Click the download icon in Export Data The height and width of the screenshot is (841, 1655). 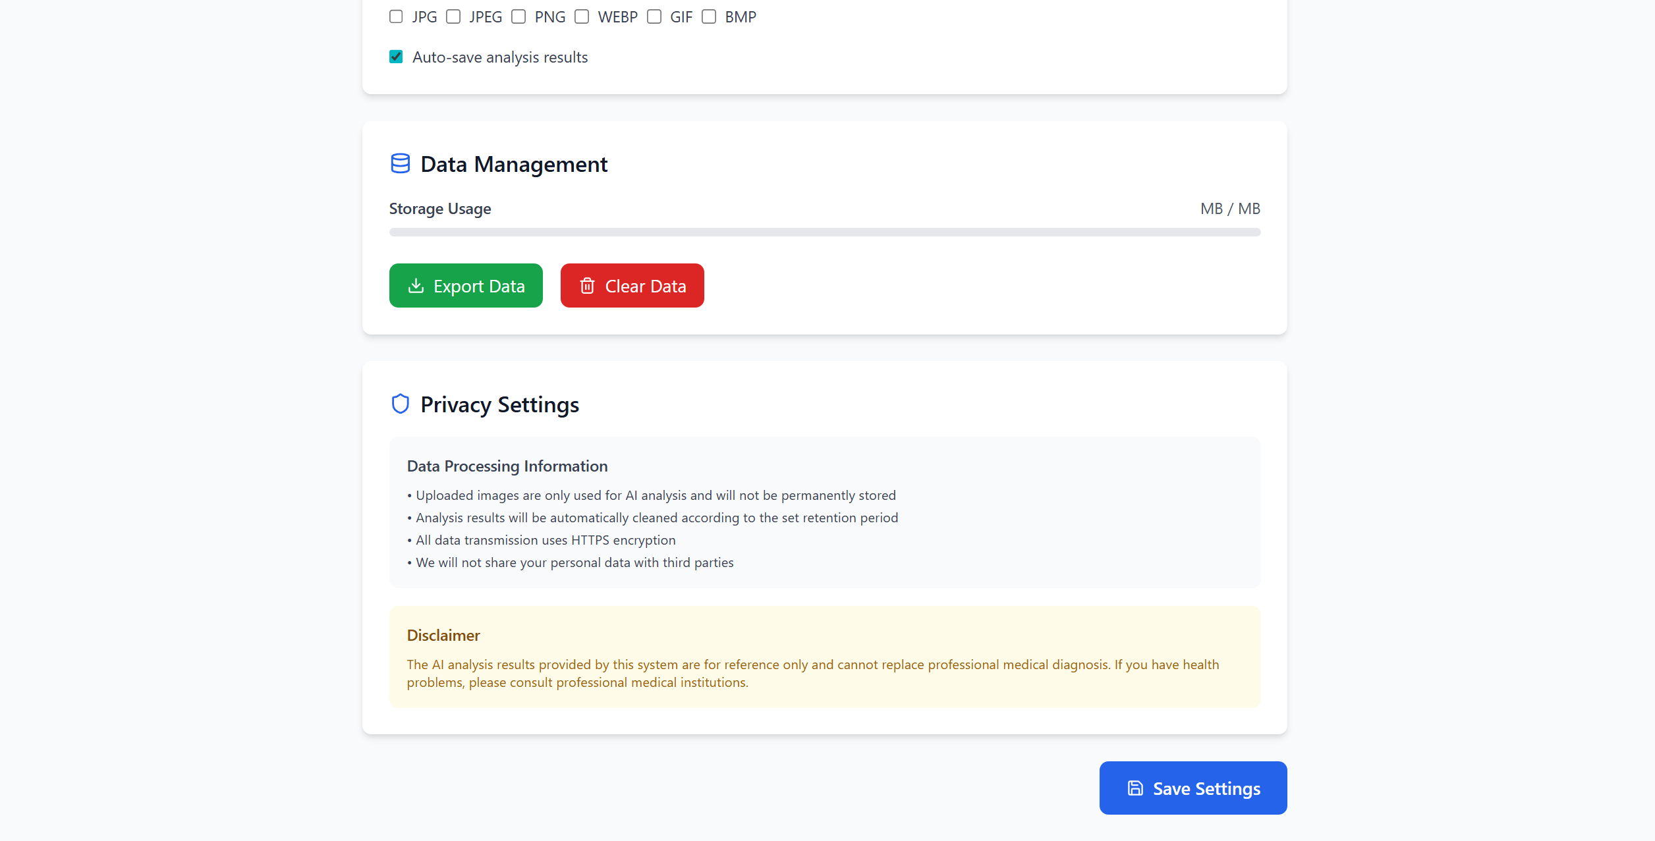(416, 286)
